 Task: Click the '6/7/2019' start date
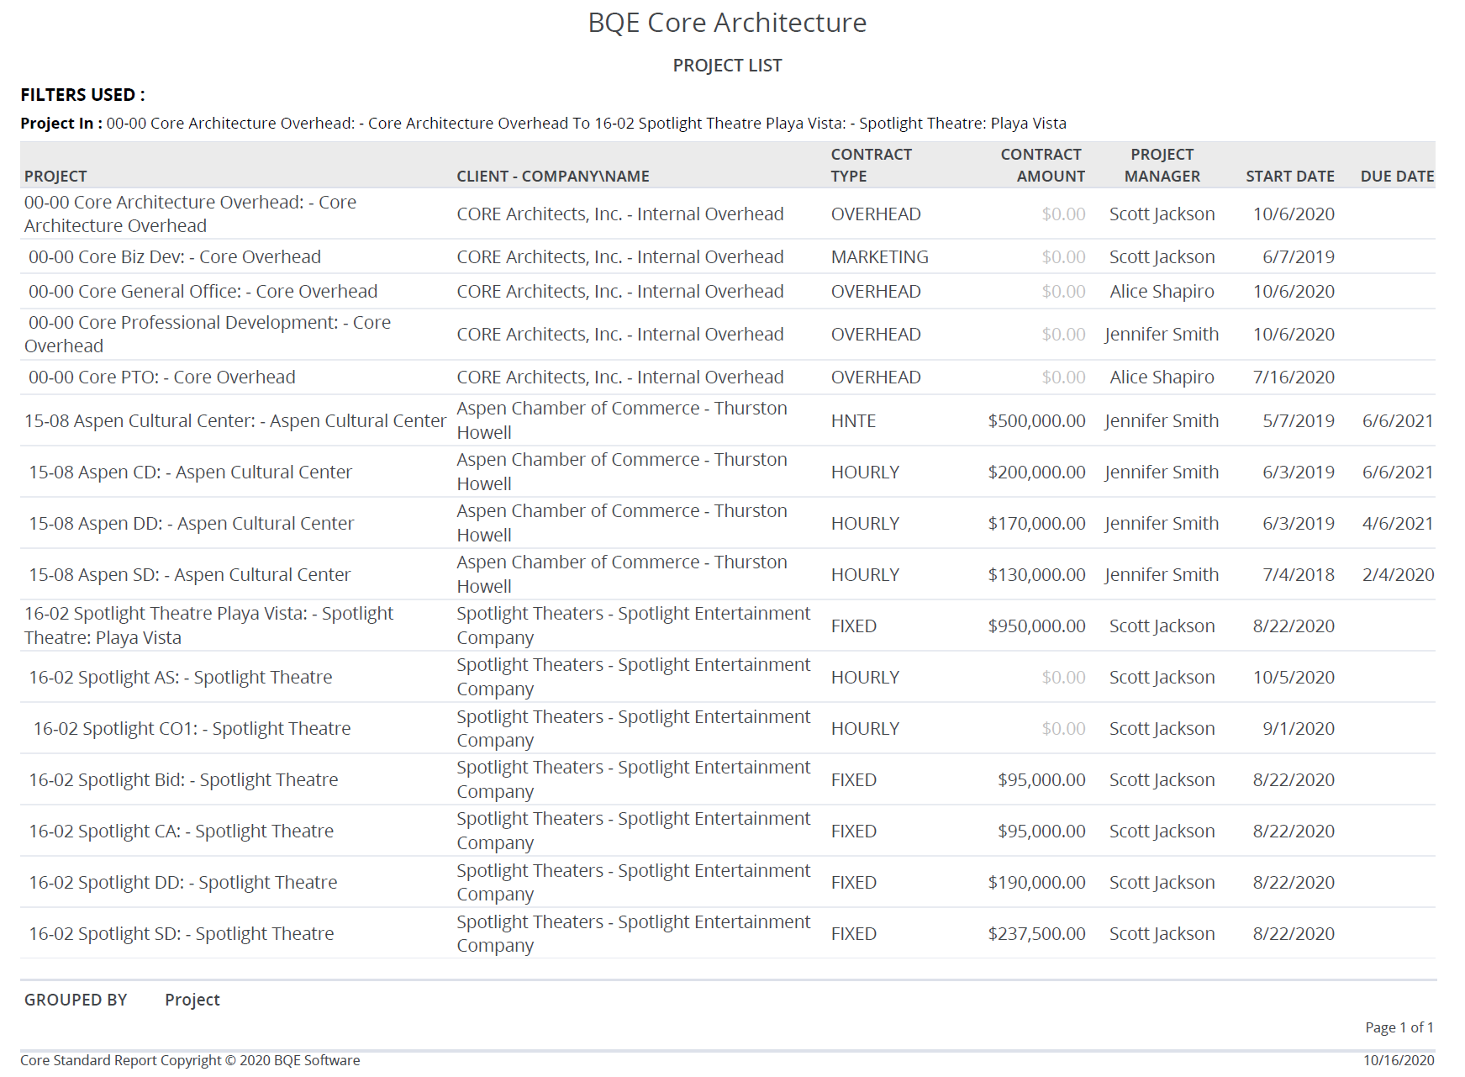[1299, 257]
